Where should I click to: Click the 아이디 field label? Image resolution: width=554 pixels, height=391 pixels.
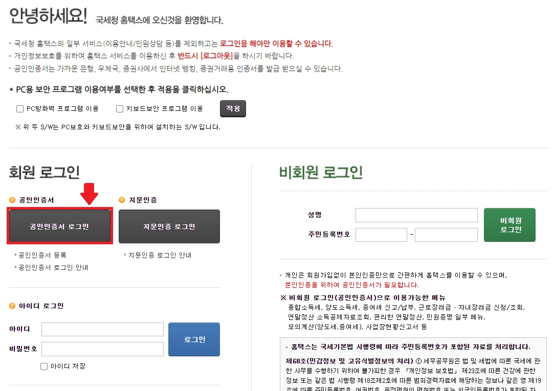click(x=20, y=329)
